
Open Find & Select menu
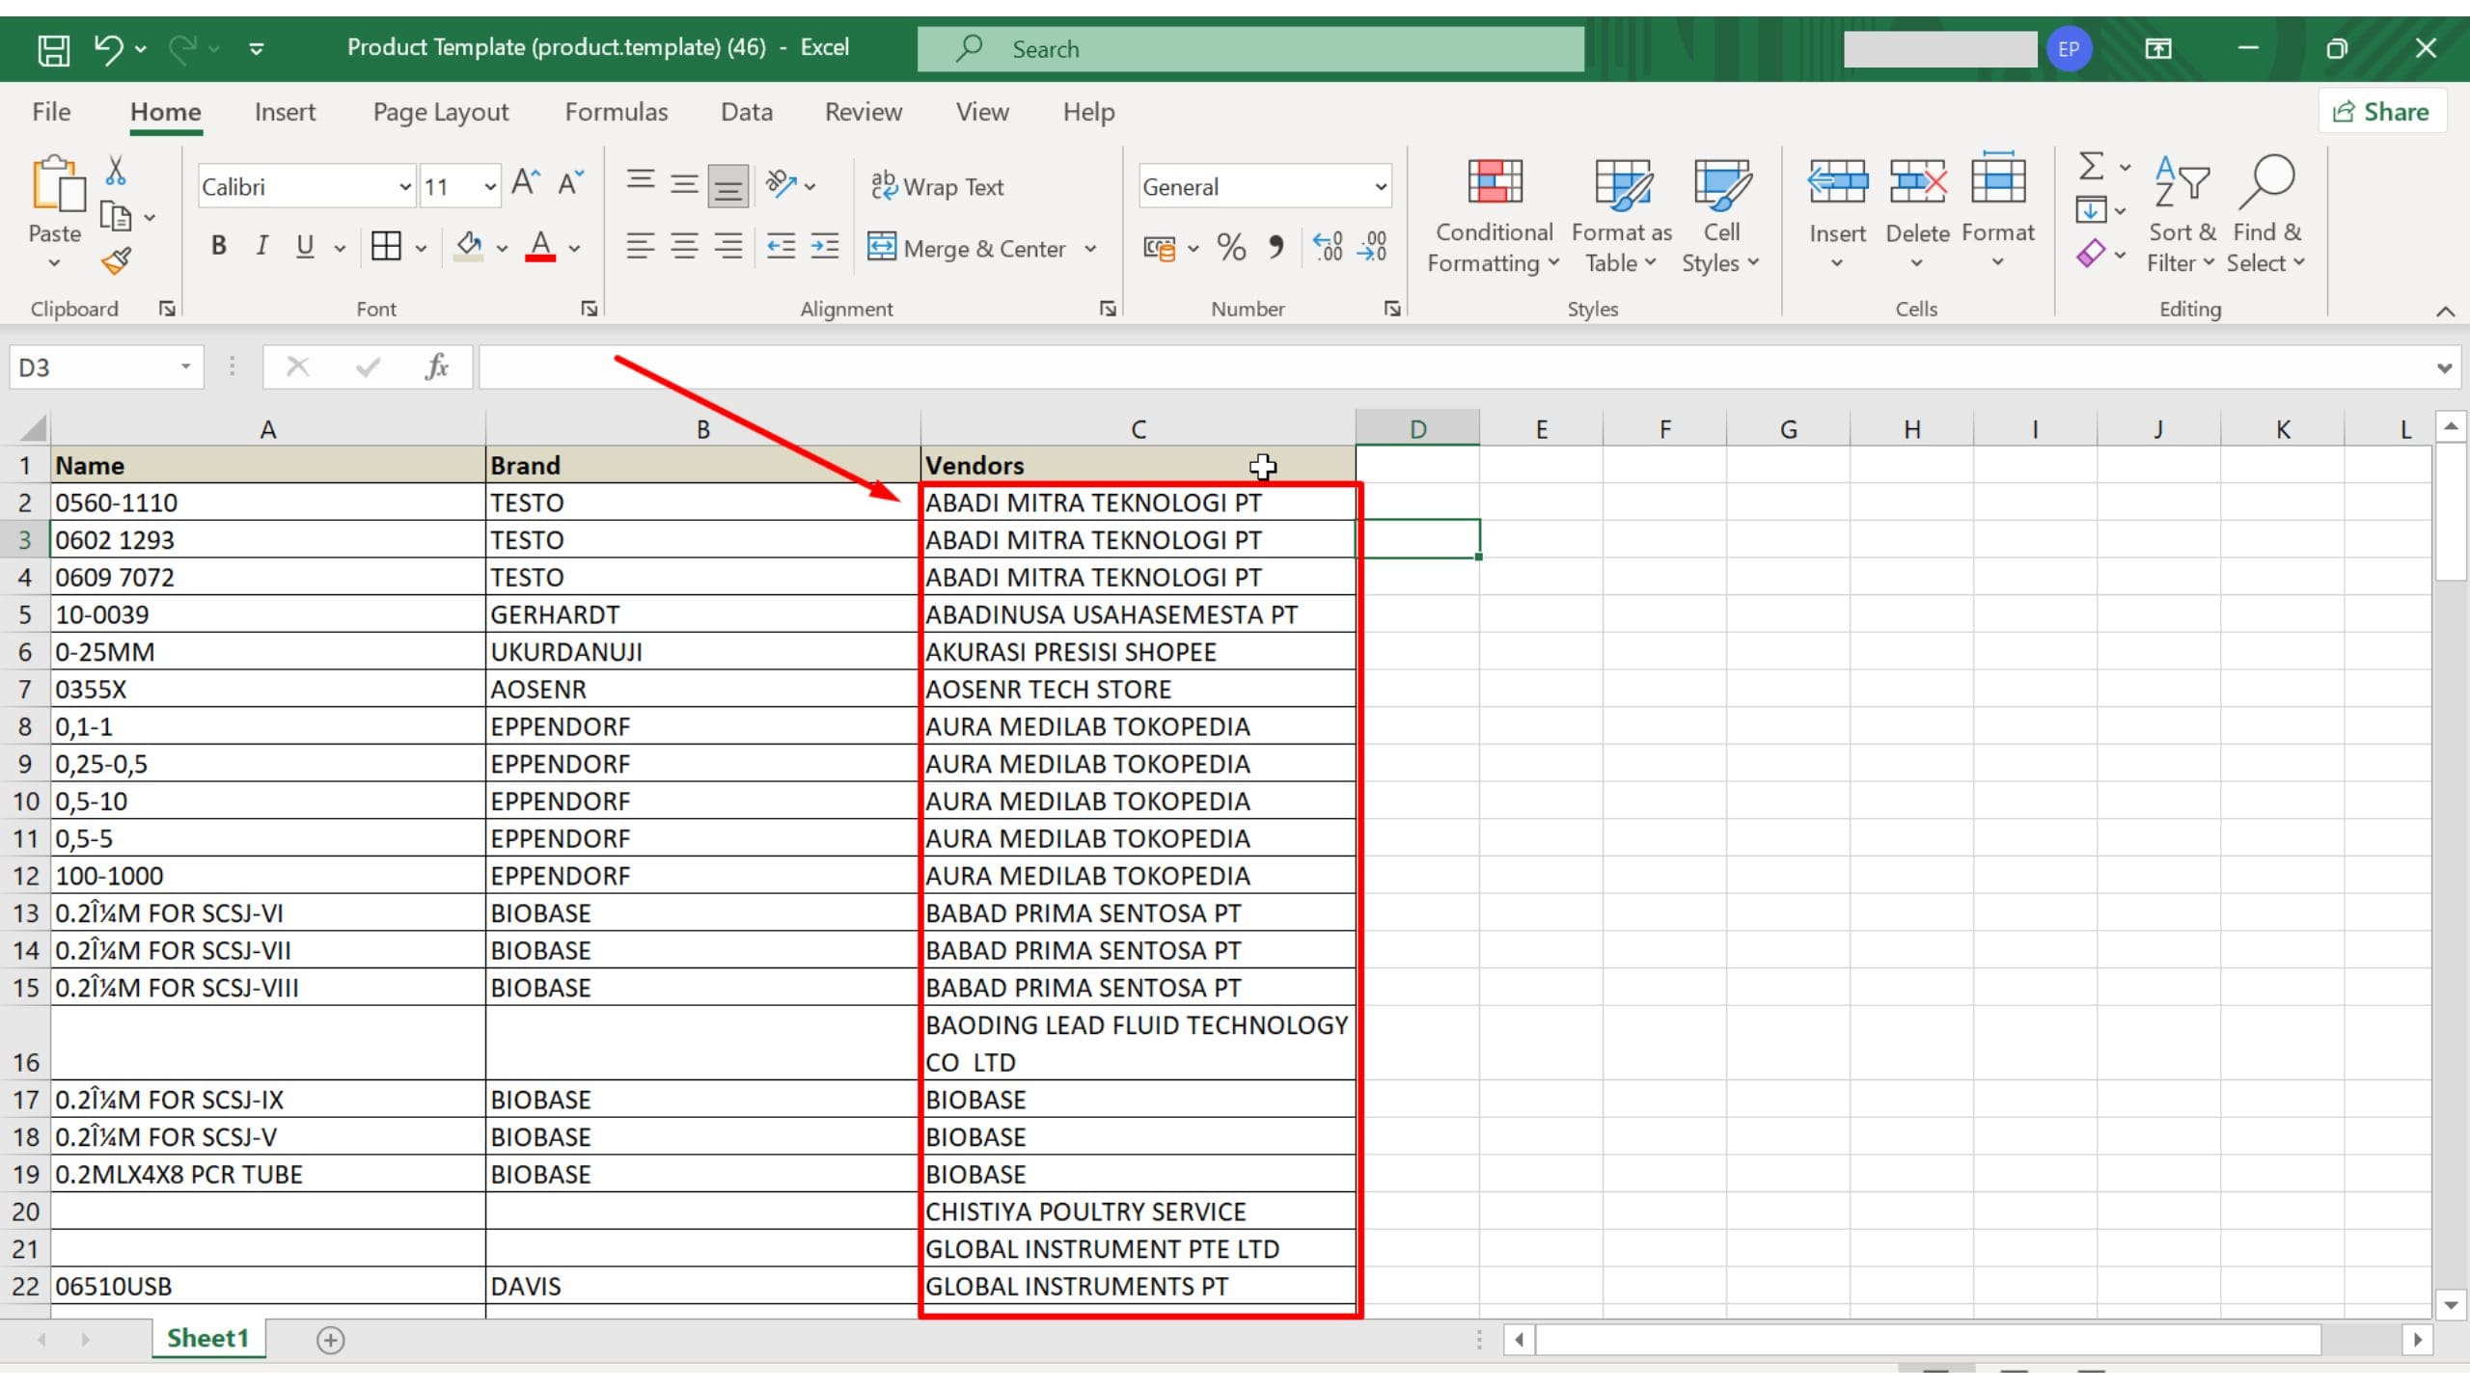(x=2266, y=216)
